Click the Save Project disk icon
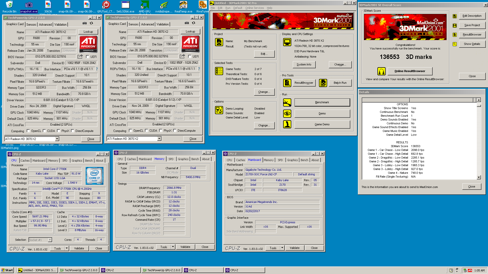The height and width of the screenshot is (274, 488). (455, 25)
